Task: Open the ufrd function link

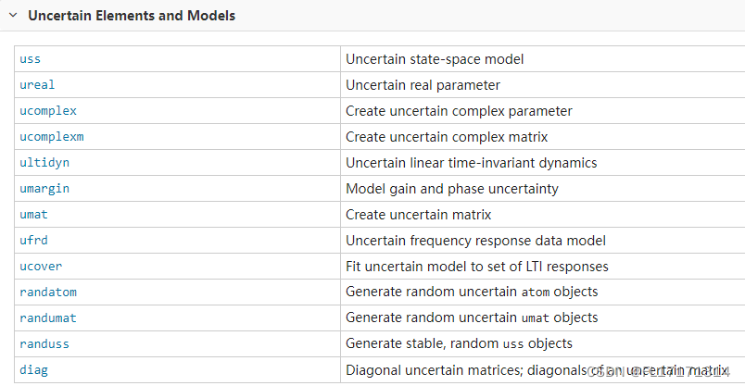Action: 33,241
